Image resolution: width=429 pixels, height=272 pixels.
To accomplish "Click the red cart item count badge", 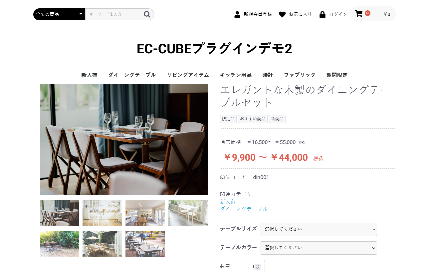I will (x=367, y=13).
